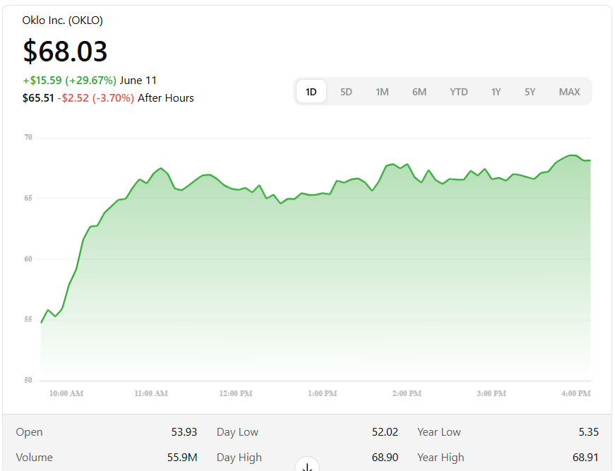The image size is (615, 471).
Task: Click the Day High label
Action: click(239, 458)
